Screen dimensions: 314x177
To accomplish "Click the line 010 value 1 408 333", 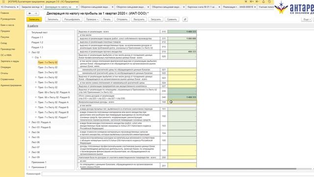I will point(182,31).
